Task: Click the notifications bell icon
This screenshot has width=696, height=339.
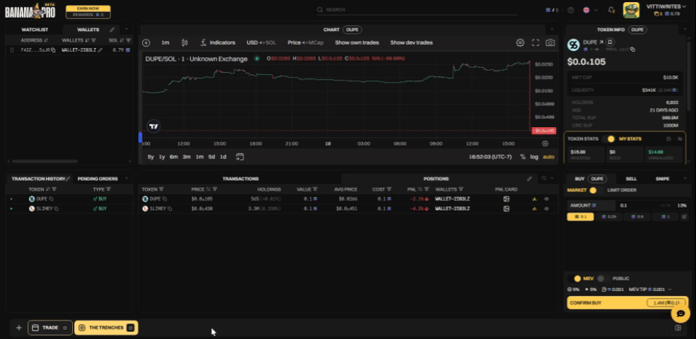Action: 611,10
